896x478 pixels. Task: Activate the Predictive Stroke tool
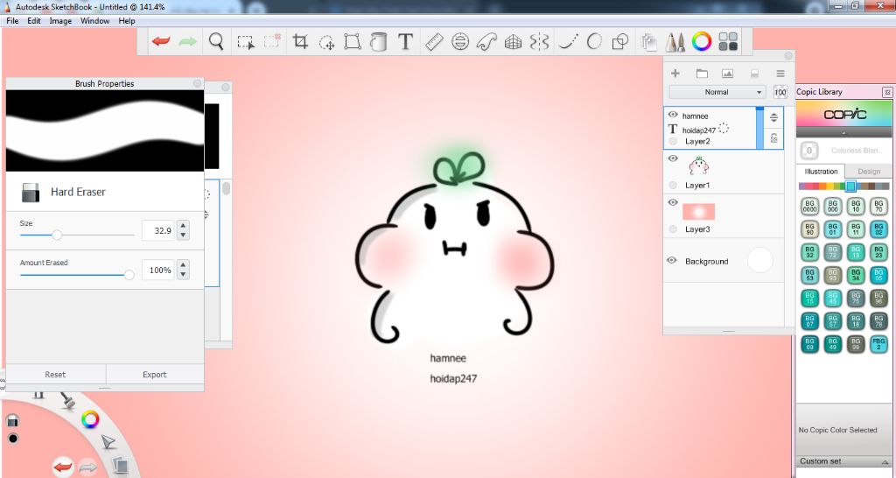[x=594, y=42]
